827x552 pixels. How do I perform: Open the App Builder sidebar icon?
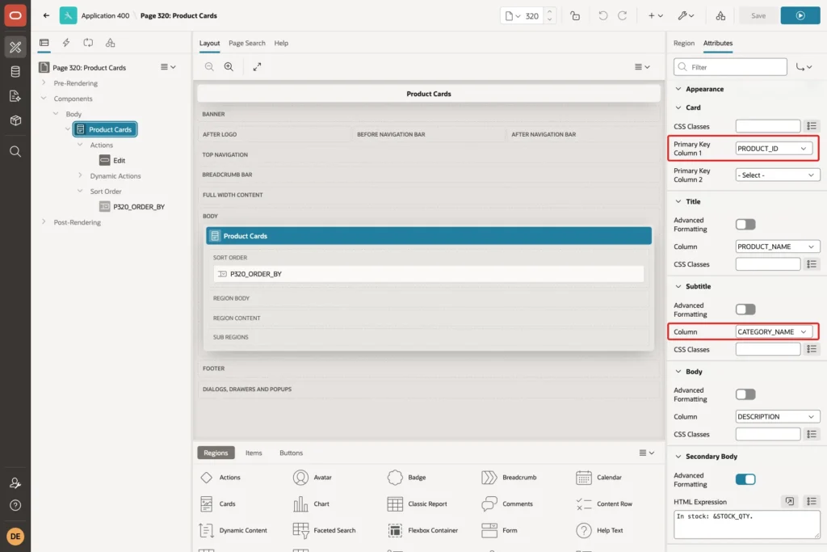point(15,47)
